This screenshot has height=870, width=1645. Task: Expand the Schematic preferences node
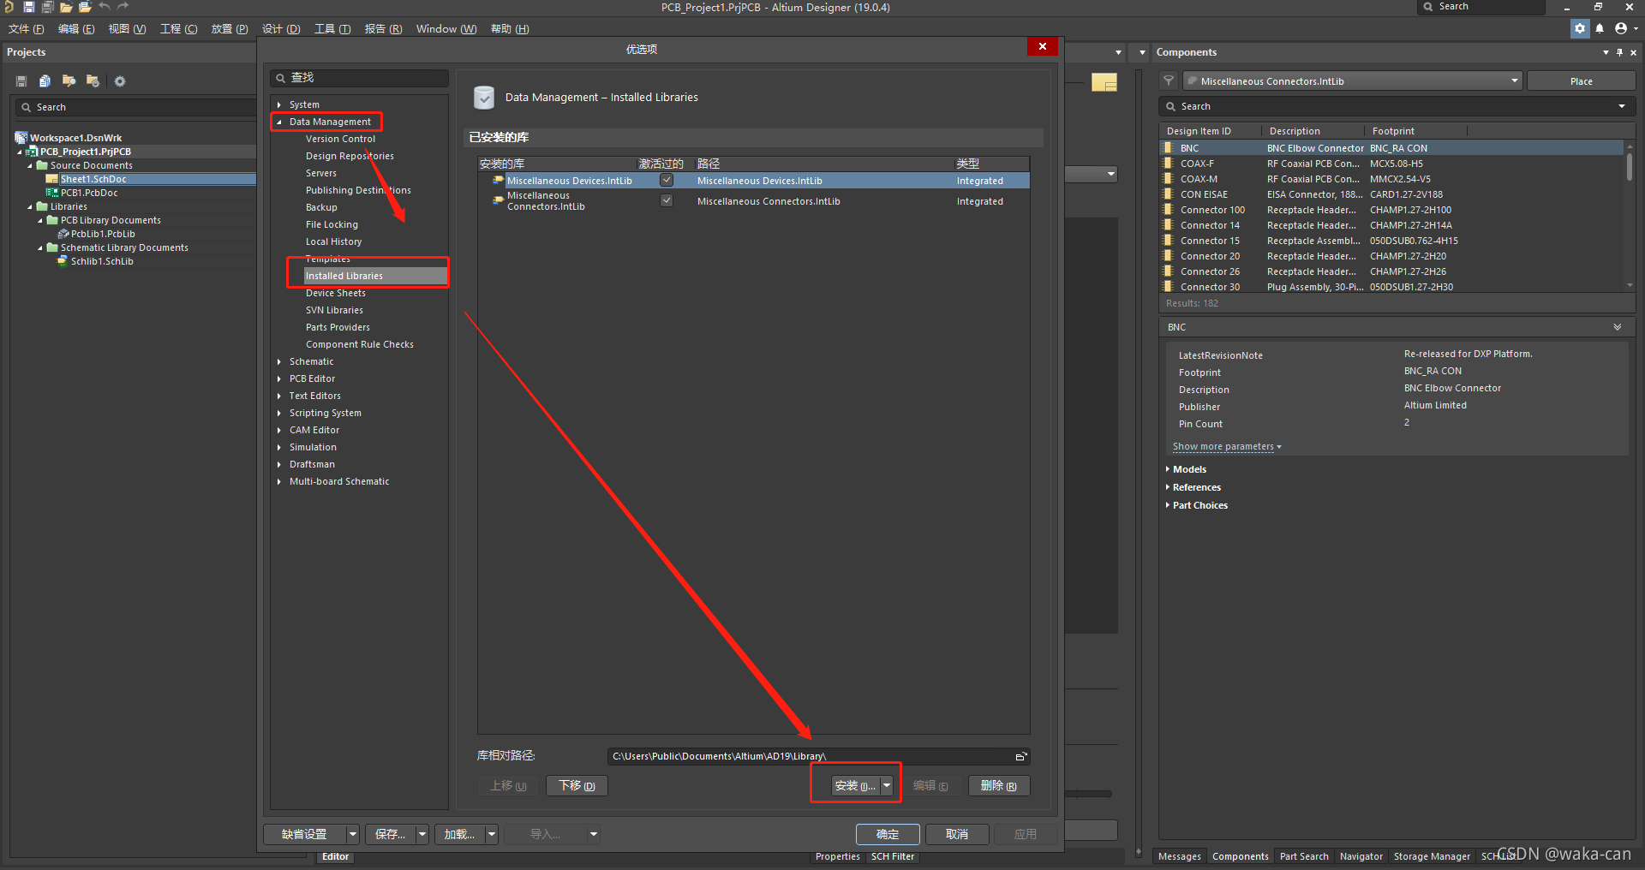coord(279,361)
